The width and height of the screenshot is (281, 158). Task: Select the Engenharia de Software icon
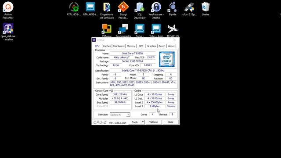(x=107, y=11)
